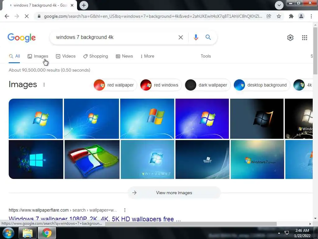Open a new tab with the plus button
The height and width of the screenshot is (239, 318).
[84, 5]
